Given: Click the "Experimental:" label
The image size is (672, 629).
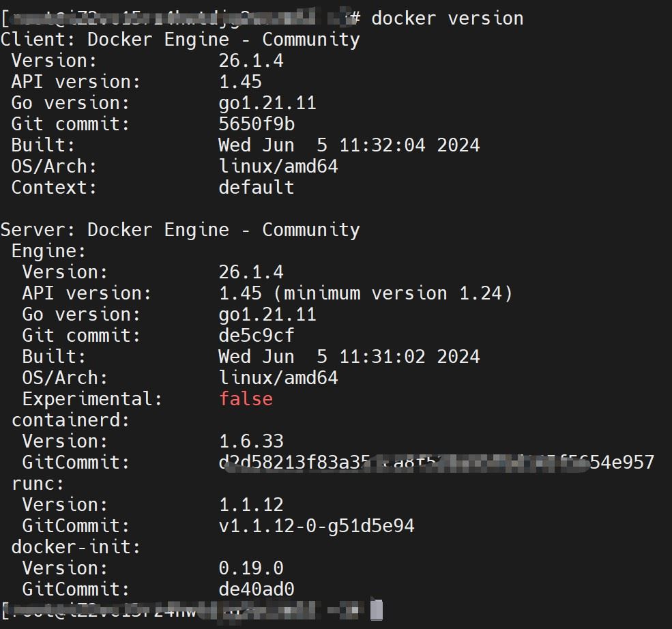Looking at the screenshot, I should pyautogui.click(x=93, y=399).
